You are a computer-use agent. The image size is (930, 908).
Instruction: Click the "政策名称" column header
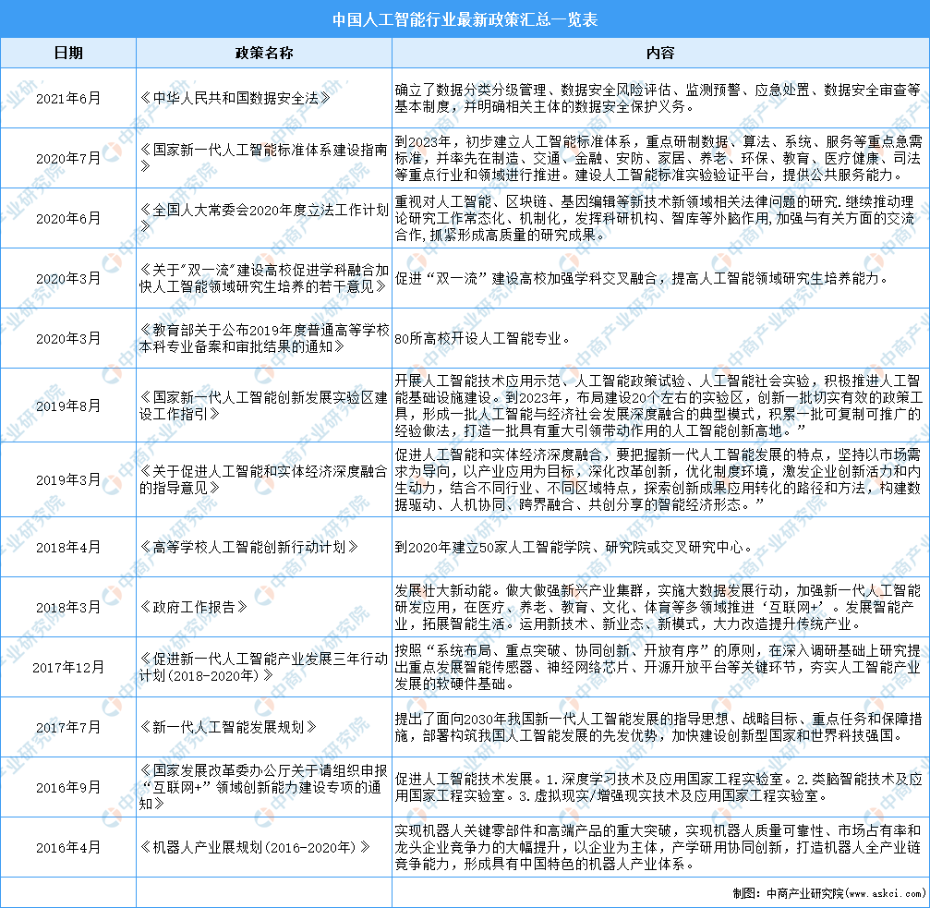click(264, 53)
